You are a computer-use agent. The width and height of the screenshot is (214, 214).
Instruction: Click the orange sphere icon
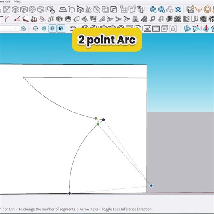click(207, 9)
